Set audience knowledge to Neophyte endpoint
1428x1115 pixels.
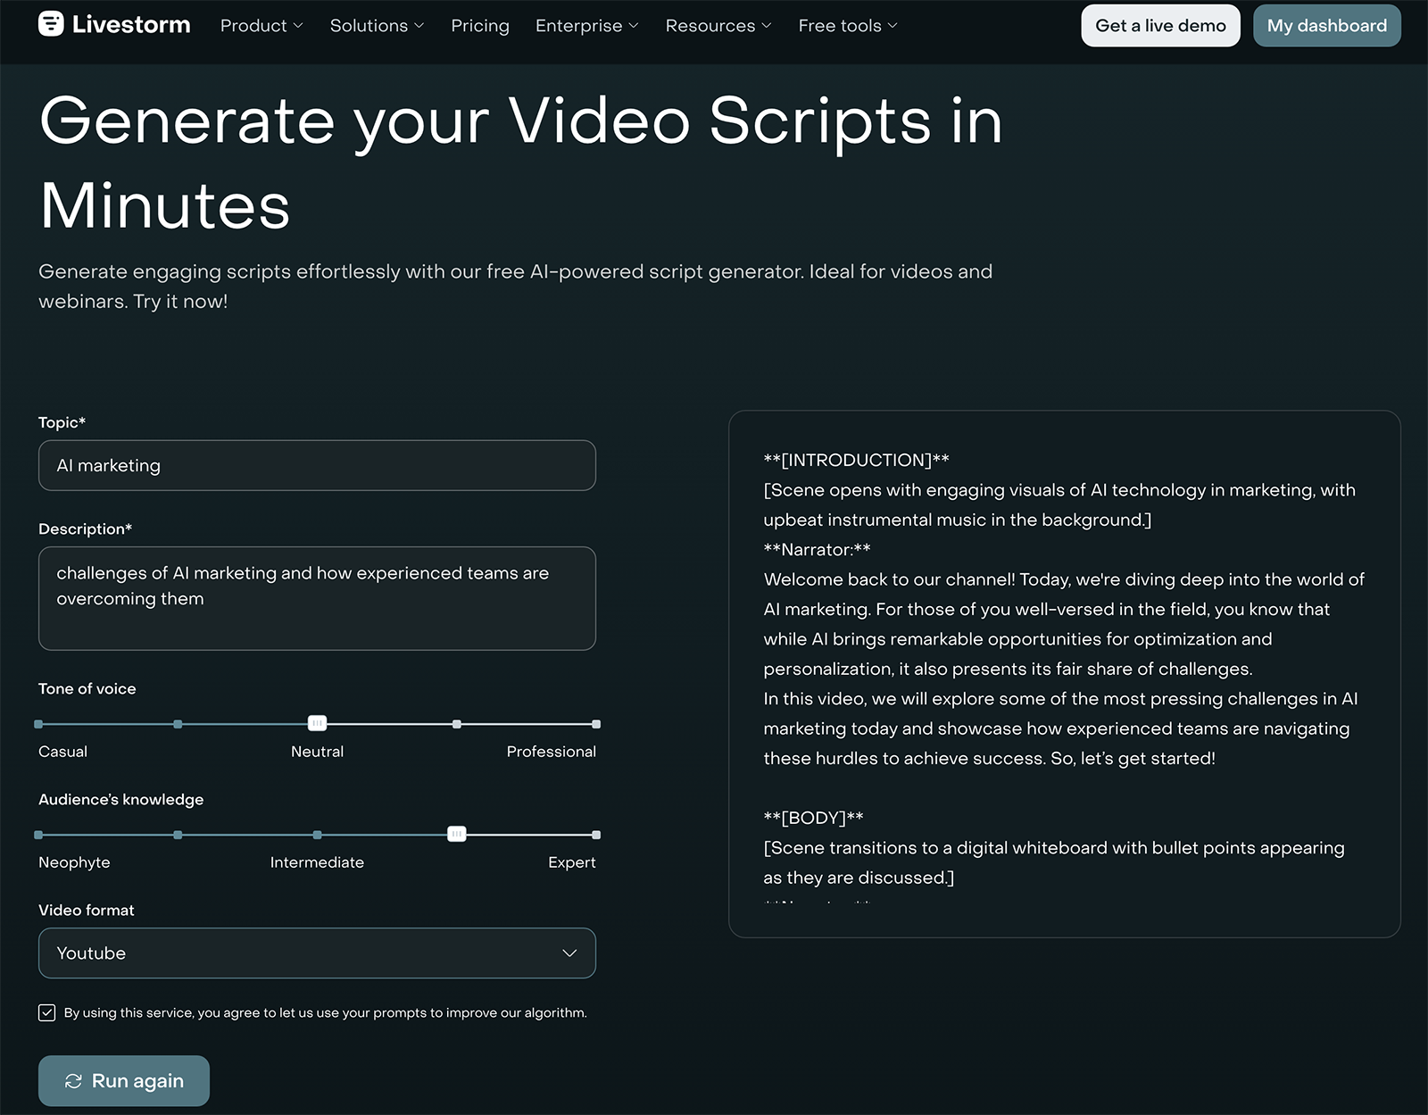[x=38, y=835]
